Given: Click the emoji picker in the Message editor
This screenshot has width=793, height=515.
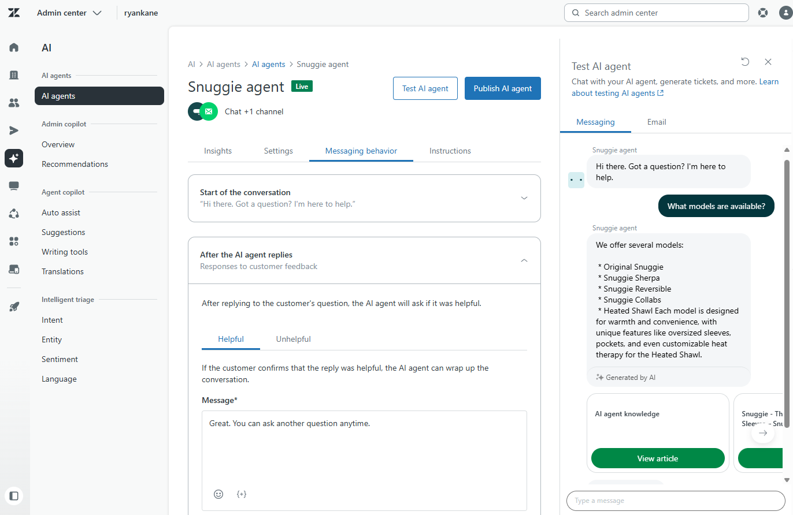Looking at the screenshot, I should tap(218, 494).
